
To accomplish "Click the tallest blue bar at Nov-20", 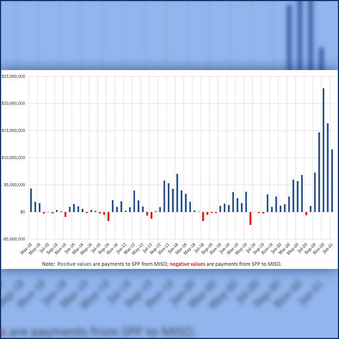I will 323,150.
